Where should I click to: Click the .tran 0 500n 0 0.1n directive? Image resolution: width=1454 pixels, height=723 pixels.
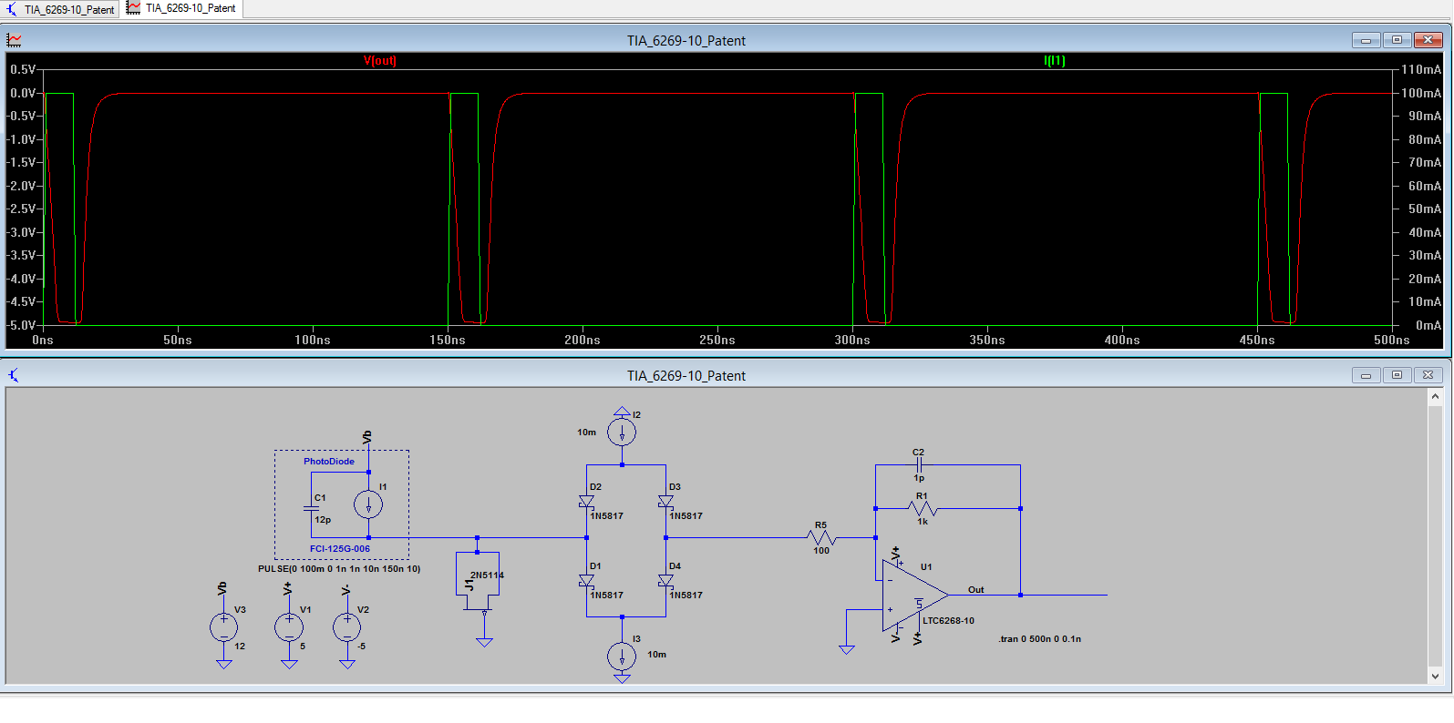[1039, 638]
